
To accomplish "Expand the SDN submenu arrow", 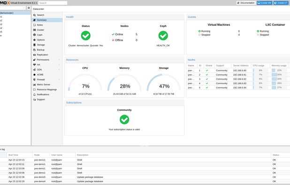I will [x=59, y=69].
